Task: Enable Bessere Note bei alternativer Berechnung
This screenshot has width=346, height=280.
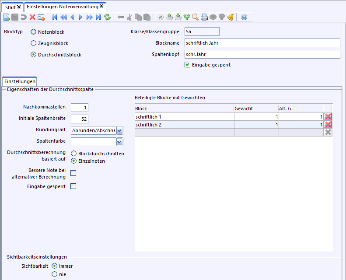Action: tap(73, 173)
